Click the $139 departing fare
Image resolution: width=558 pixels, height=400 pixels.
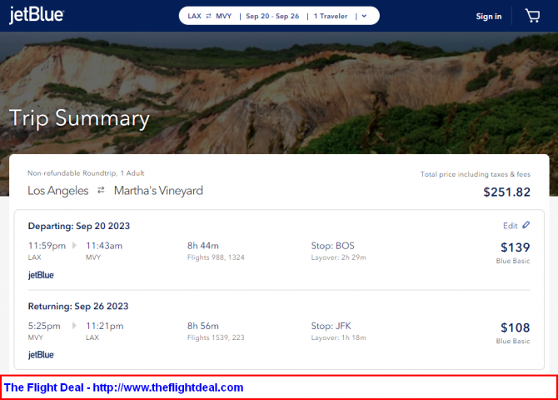(516, 247)
